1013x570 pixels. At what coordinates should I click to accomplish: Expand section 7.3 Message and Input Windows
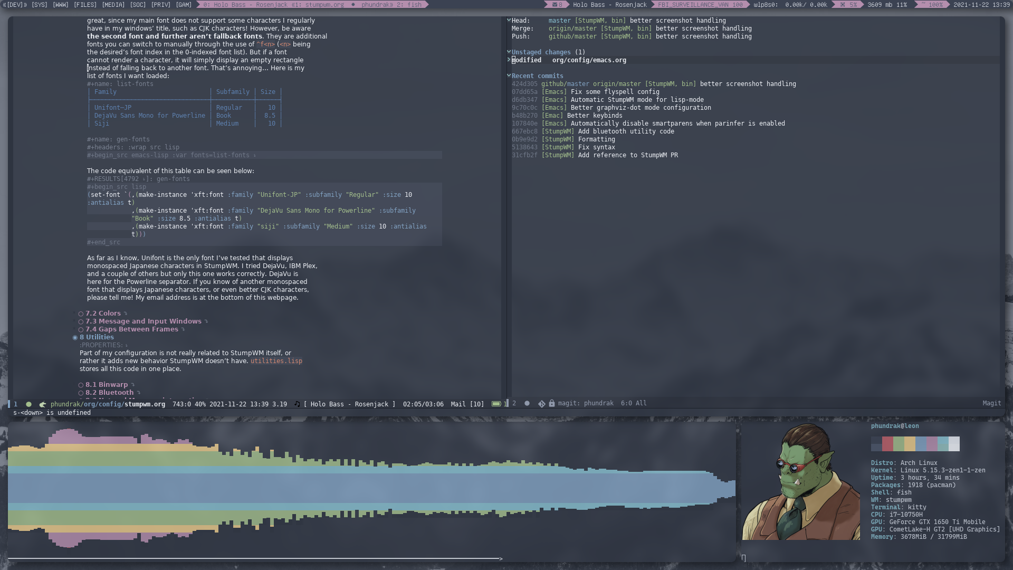point(144,321)
